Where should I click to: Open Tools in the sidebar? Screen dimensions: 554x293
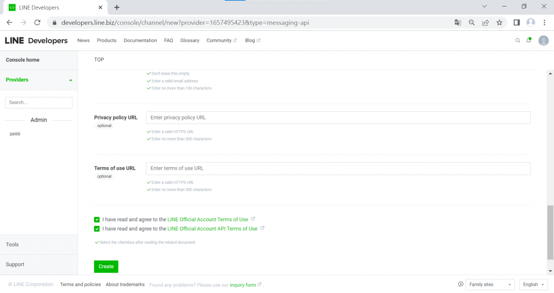point(12,245)
